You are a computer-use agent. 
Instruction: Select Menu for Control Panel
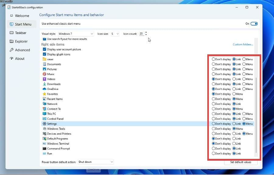(x=244, y=119)
